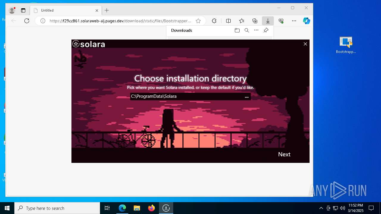The height and width of the screenshot is (214, 381).
Task: Open clock showing 11:52 PM
Action: point(355,208)
